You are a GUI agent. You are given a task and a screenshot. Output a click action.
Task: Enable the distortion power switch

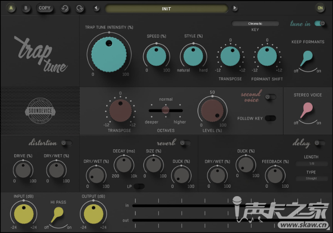tap(67, 143)
